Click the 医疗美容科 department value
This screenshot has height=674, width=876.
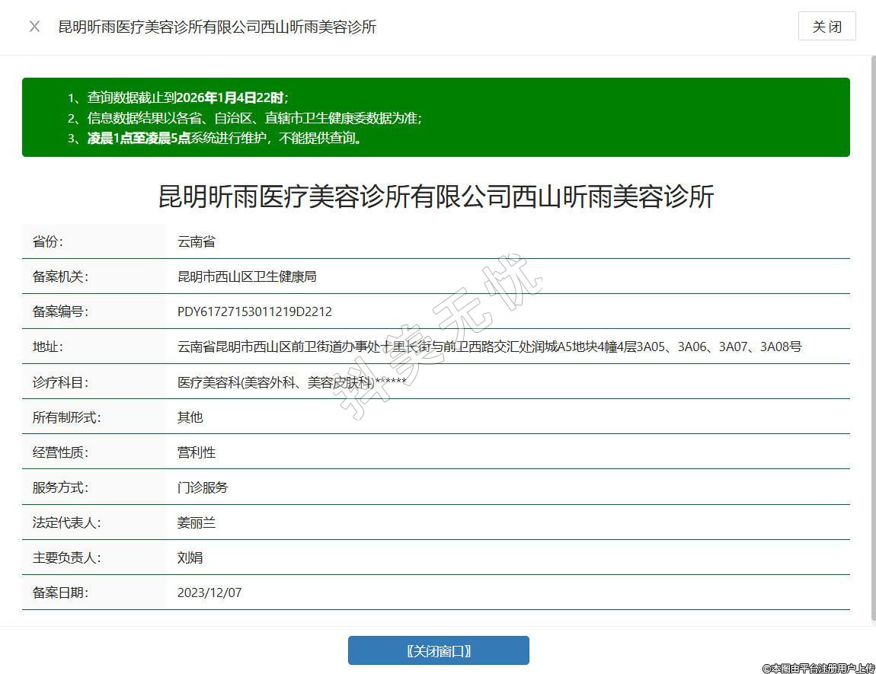tap(292, 382)
